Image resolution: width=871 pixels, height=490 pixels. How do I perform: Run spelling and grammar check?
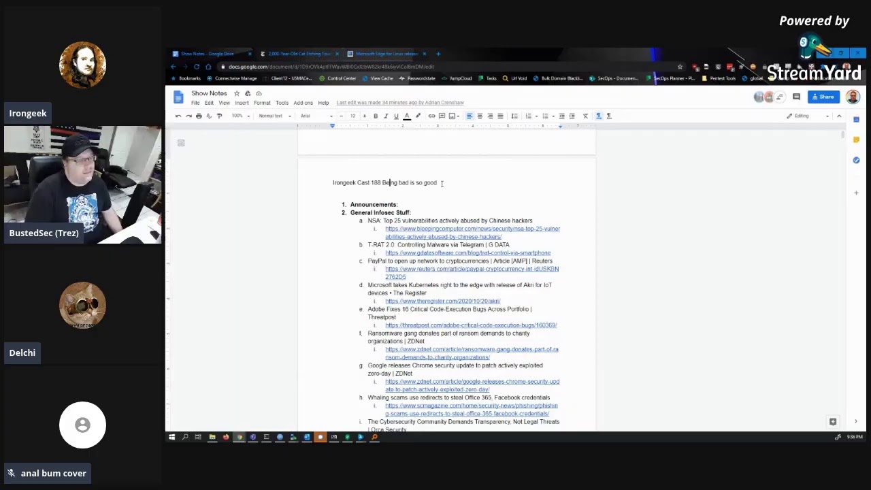(209, 116)
